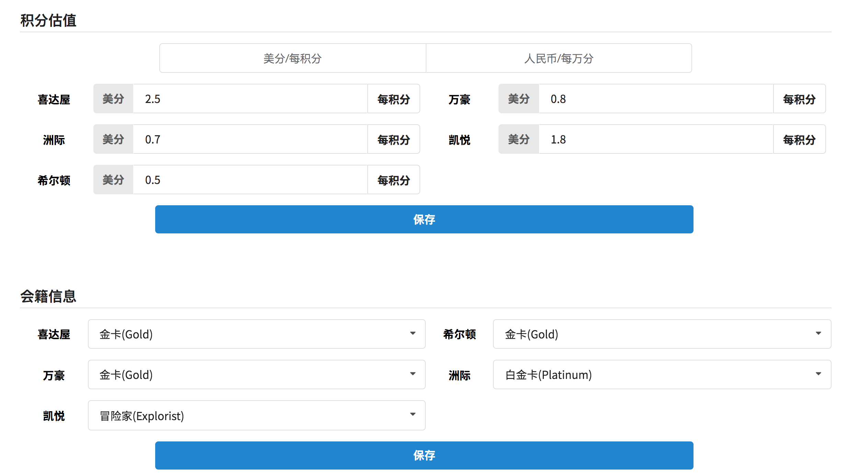Image resolution: width=848 pixels, height=473 pixels.
Task: Click the 美分 prefix in 万豪 valuation row
Action: pyautogui.click(x=519, y=99)
